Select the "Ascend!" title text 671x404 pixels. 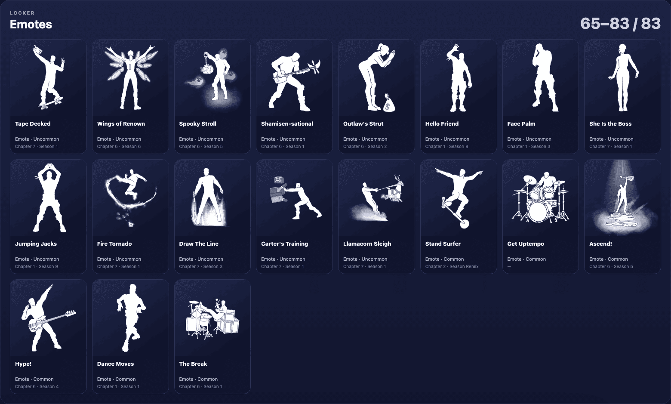click(600, 244)
